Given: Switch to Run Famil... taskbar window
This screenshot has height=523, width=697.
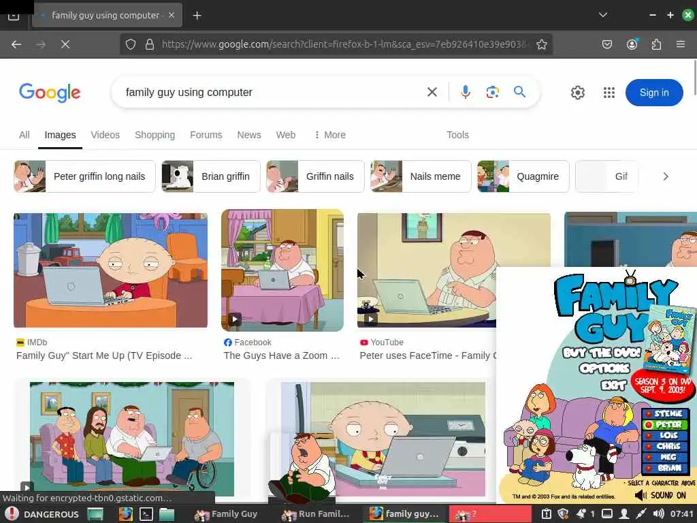Looking at the screenshot, I should [x=317, y=514].
